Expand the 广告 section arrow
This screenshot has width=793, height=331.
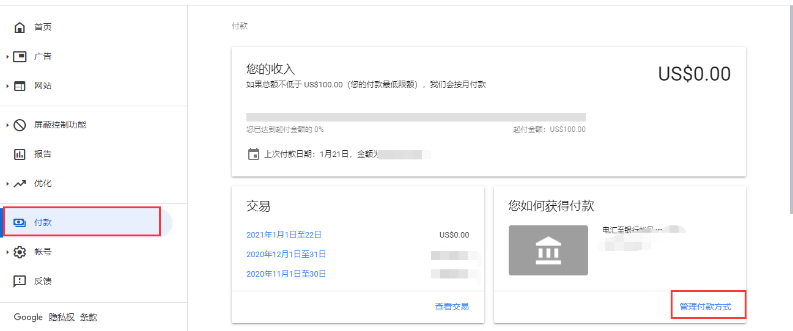(7, 57)
